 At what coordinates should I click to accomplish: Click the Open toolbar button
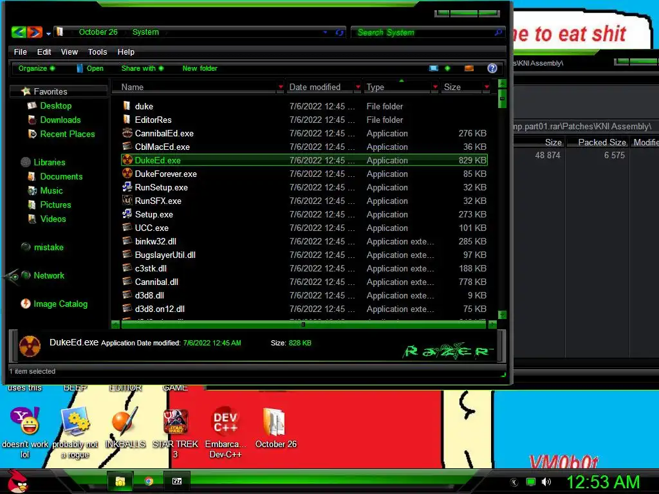90,68
